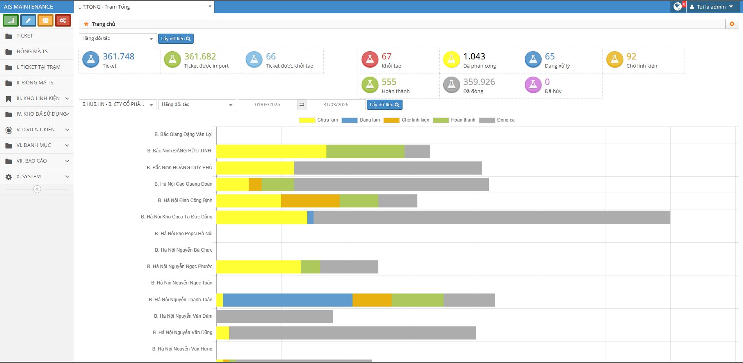Screen dimensions: 743x363
Task: Click the blue flask icon for 361.748 Ticket
Action: [x=91, y=60]
